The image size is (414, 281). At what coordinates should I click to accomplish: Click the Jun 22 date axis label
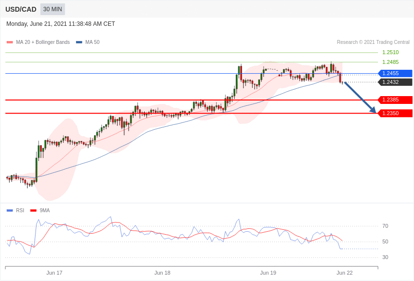click(x=344, y=273)
